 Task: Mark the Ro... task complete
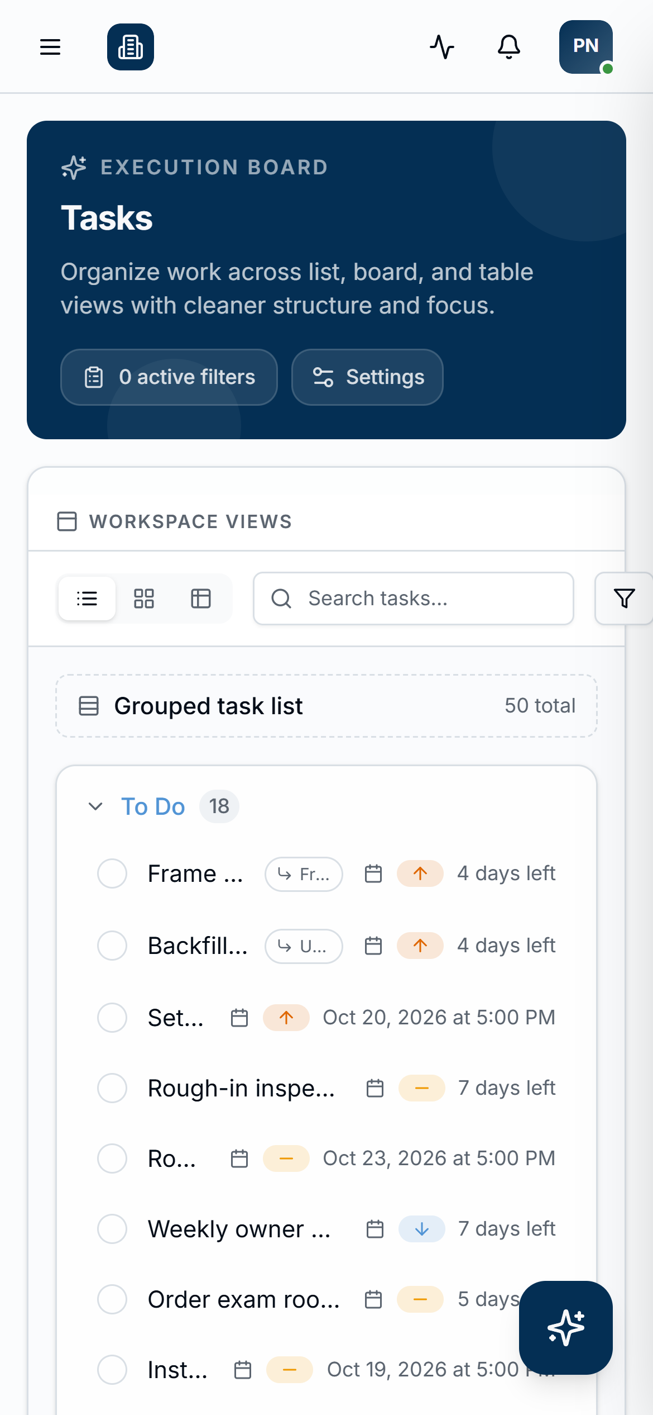pos(112,1158)
